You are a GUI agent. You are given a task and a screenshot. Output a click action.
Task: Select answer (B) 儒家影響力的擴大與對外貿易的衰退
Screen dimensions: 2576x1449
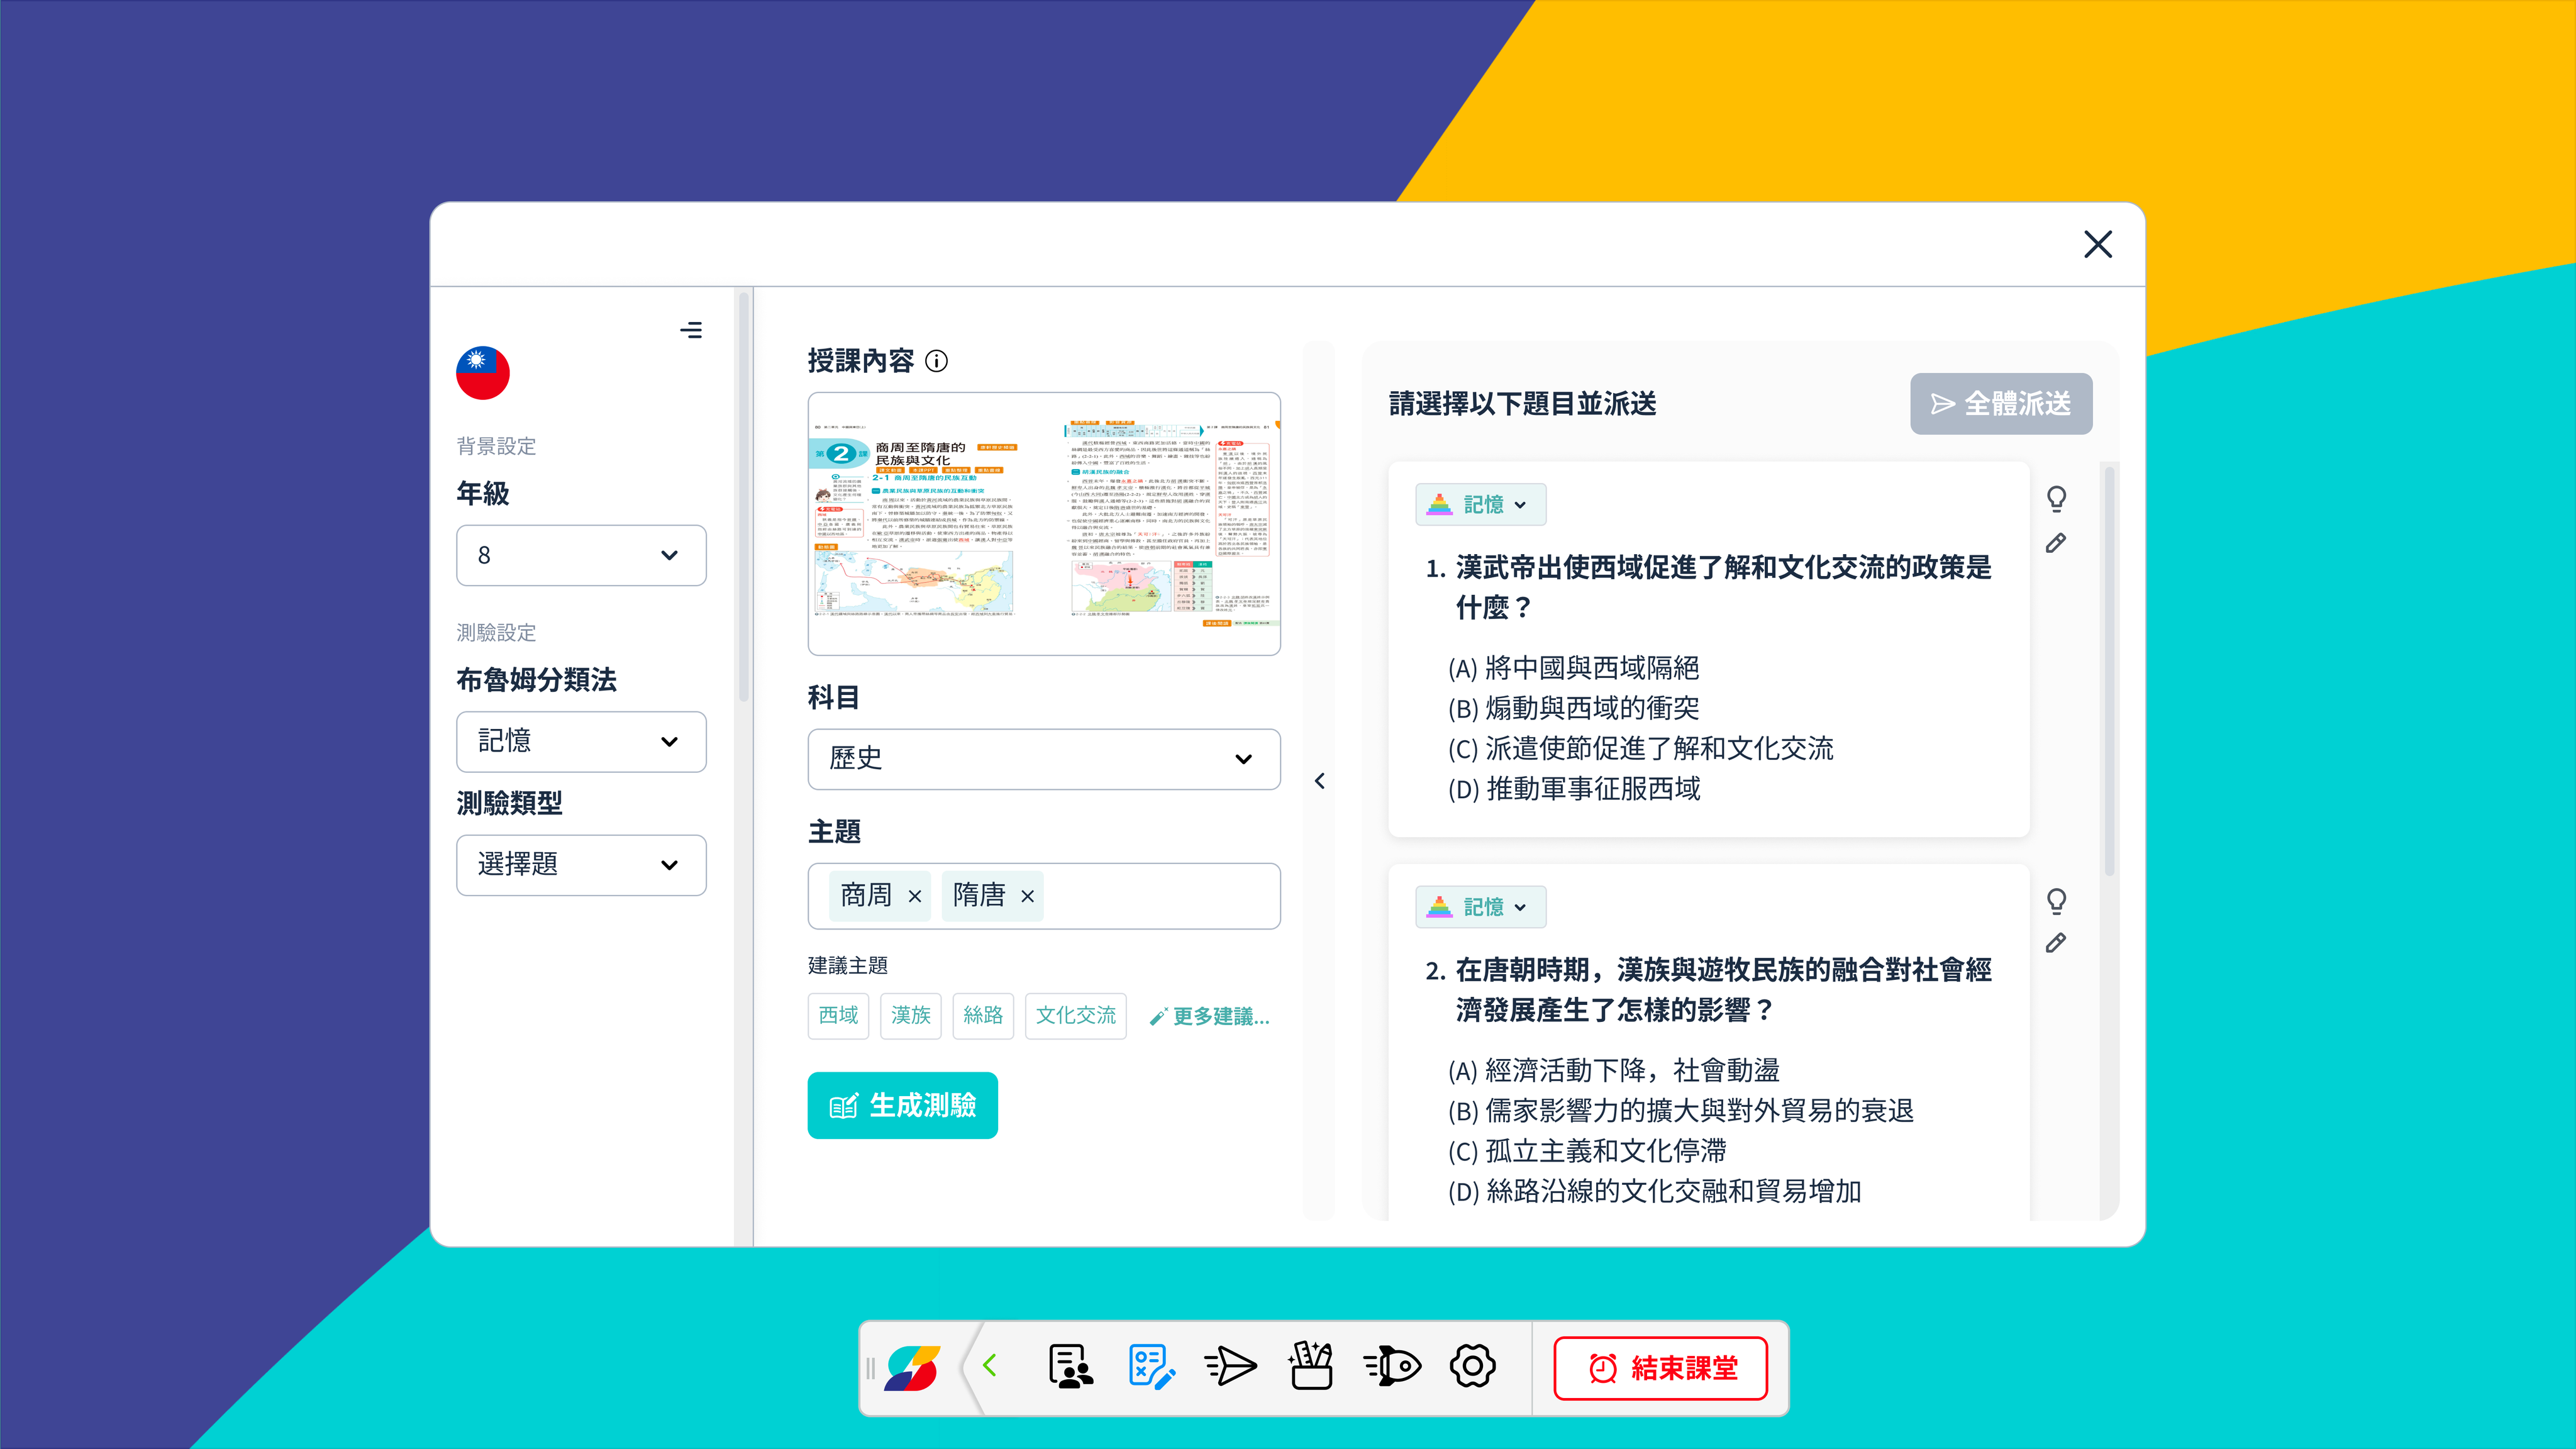(1680, 1111)
